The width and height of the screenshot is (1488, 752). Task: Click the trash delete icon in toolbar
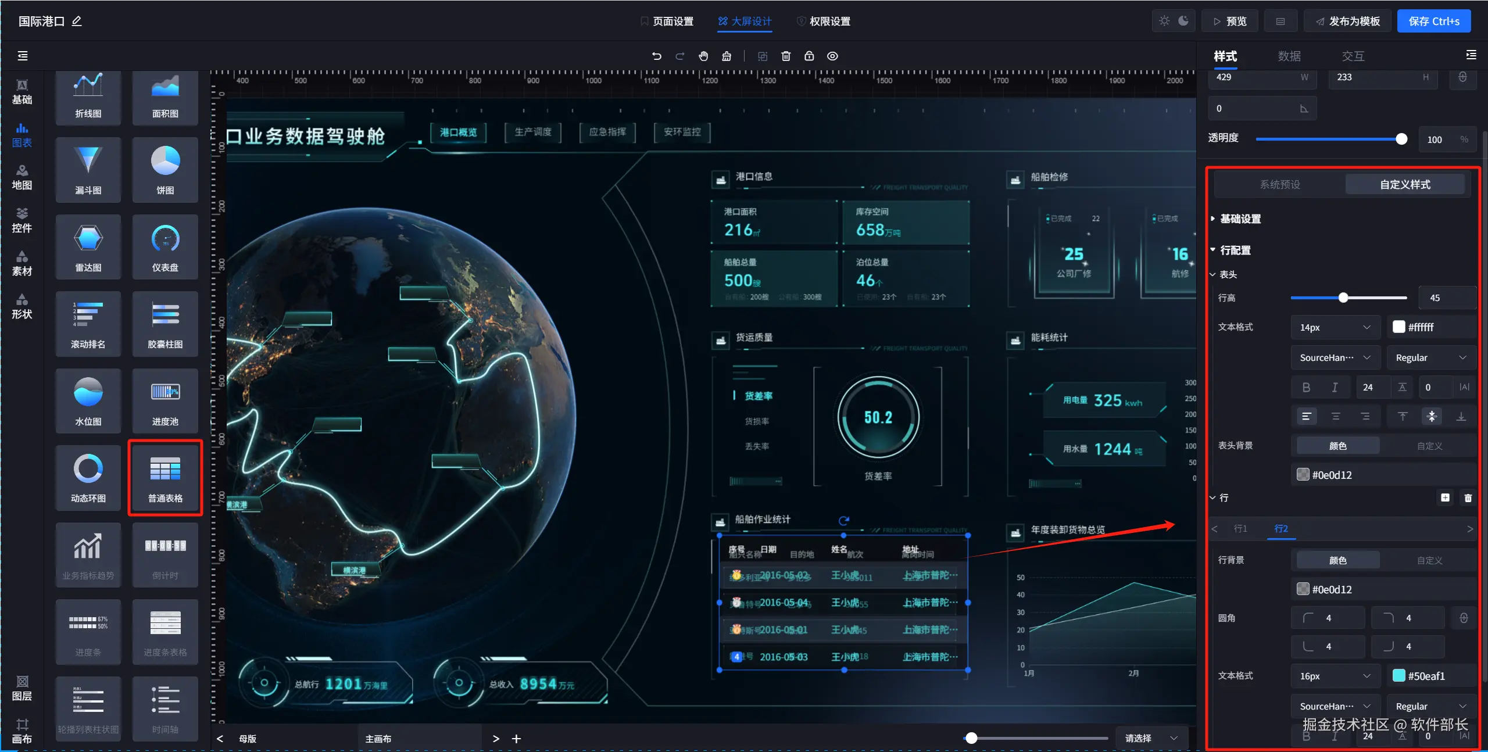(786, 56)
